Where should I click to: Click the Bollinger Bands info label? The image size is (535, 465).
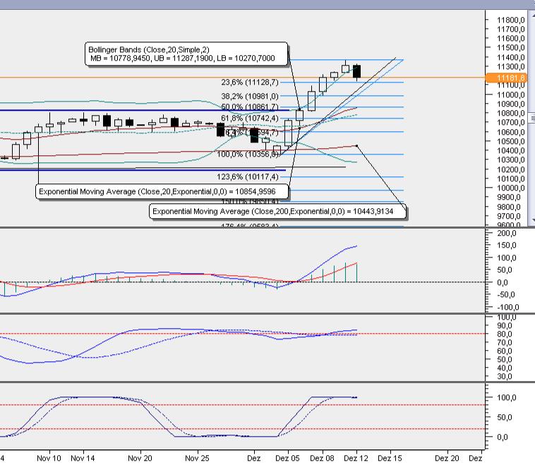[186, 53]
